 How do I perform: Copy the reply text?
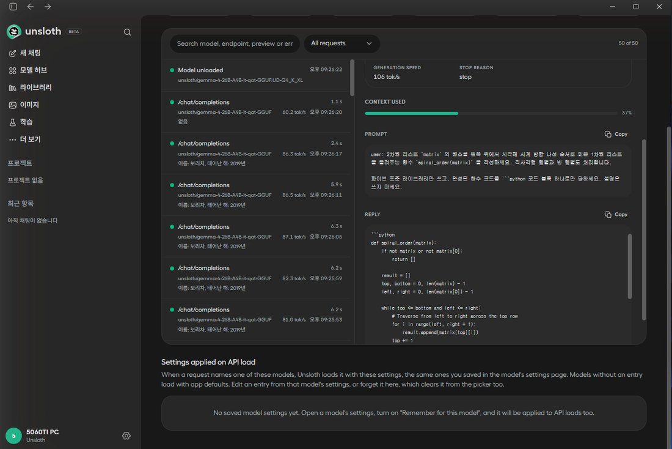coord(616,215)
